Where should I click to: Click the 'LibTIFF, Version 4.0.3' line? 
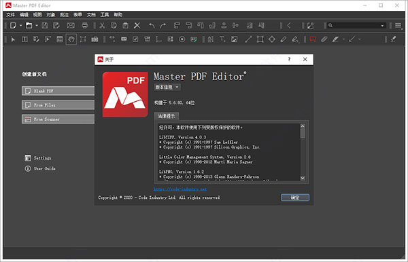click(183, 137)
